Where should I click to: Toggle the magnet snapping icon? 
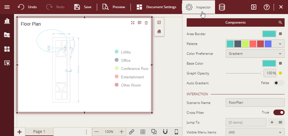[x=165, y=132]
